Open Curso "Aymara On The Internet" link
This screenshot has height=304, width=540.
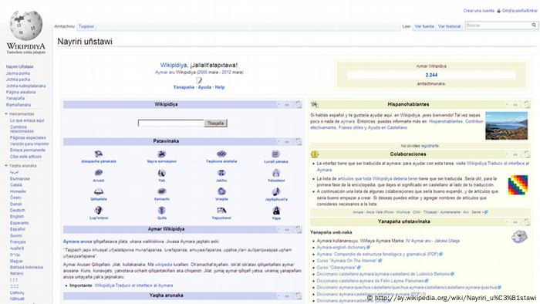pyautogui.click(x=347, y=261)
